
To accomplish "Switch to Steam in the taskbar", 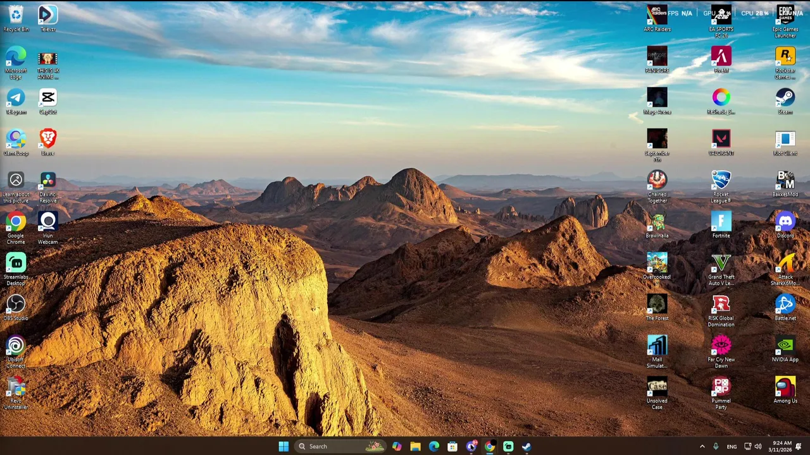I will click(526, 446).
